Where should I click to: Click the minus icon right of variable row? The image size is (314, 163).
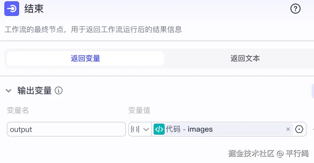pos(313,129)
